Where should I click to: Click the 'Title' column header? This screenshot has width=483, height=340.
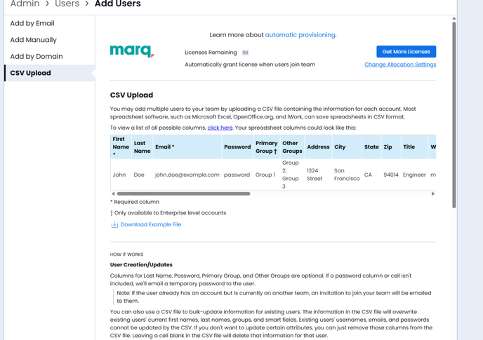pyautogui.click(x=414, y=147)
